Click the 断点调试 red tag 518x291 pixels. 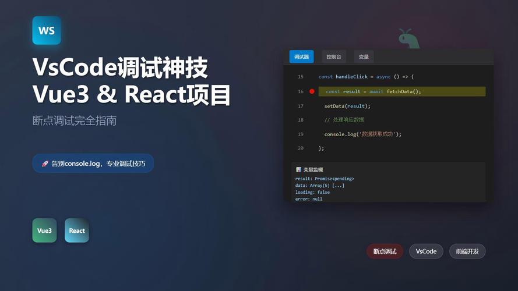[385, 251]
